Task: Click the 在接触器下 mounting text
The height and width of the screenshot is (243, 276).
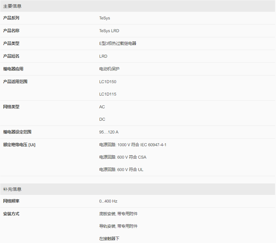Action: tap(109, 239)
